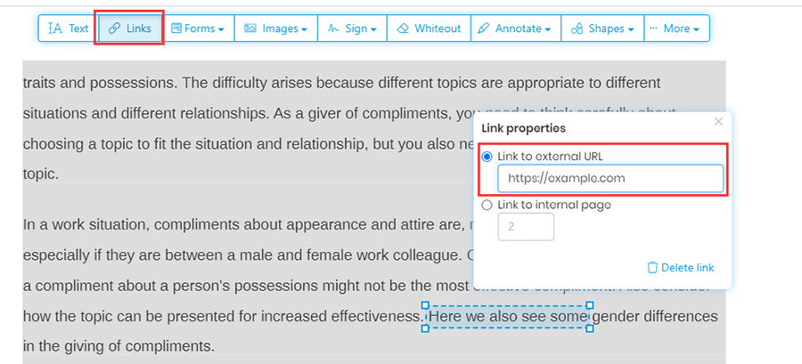The height and width of the screenshot is (364, 802).
Task: Expand the Shapes dropdown arrow
Action: [x=630, y=29]
